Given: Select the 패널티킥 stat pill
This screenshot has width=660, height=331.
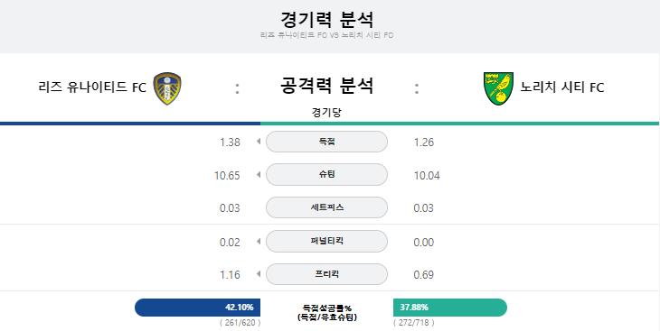Looking at the screenshot, I should coord(326,241).
